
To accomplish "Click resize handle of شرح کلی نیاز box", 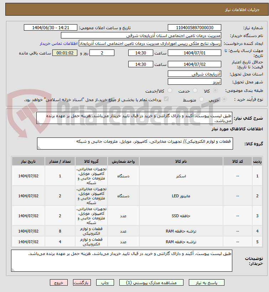I will tap(38, 122).
